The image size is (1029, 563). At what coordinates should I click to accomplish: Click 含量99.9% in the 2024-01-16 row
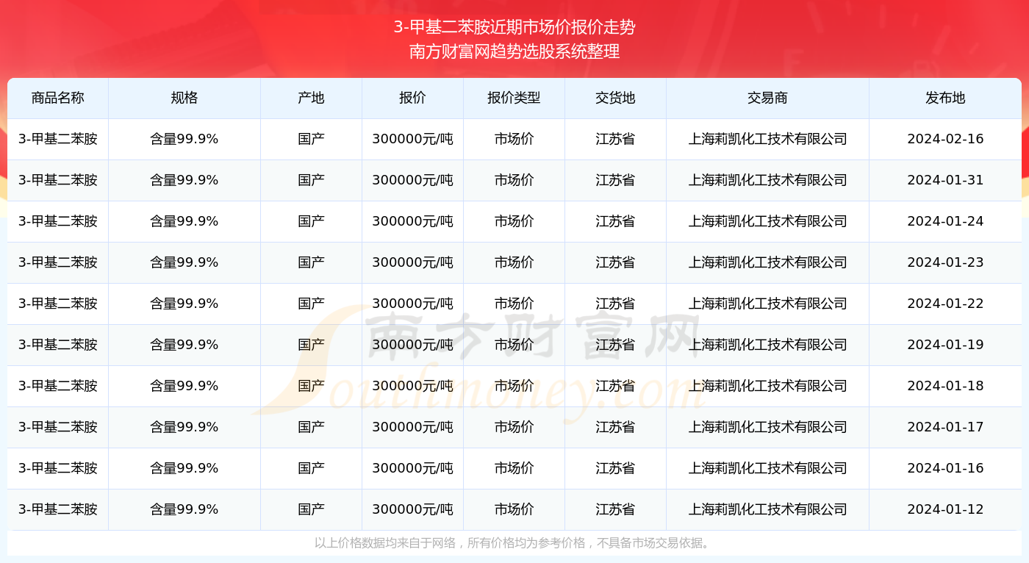(x=184, y=468)
